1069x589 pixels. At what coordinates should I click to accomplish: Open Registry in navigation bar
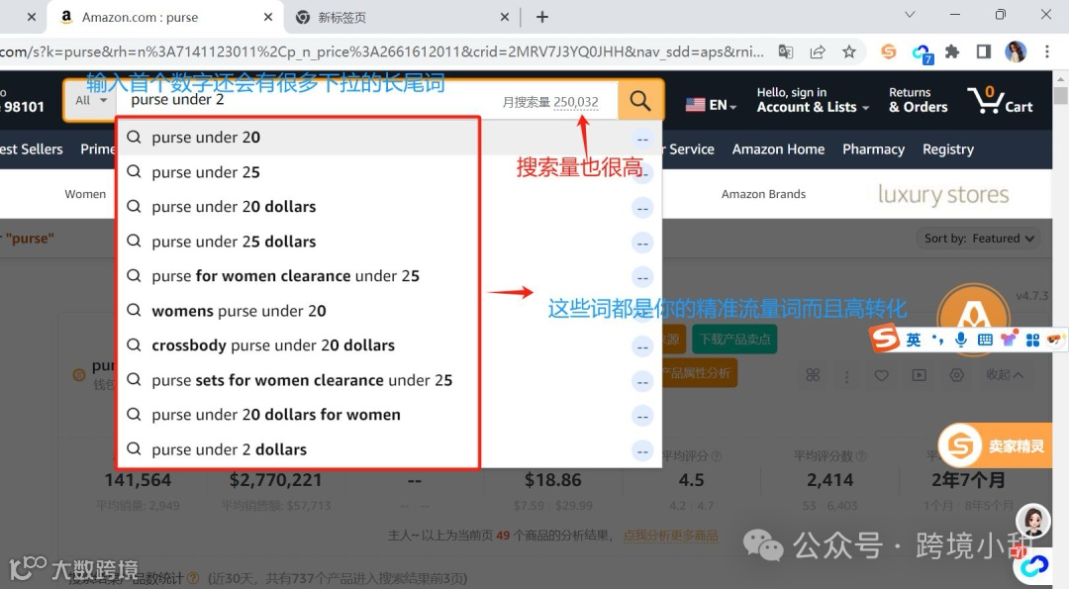point(947,149)
